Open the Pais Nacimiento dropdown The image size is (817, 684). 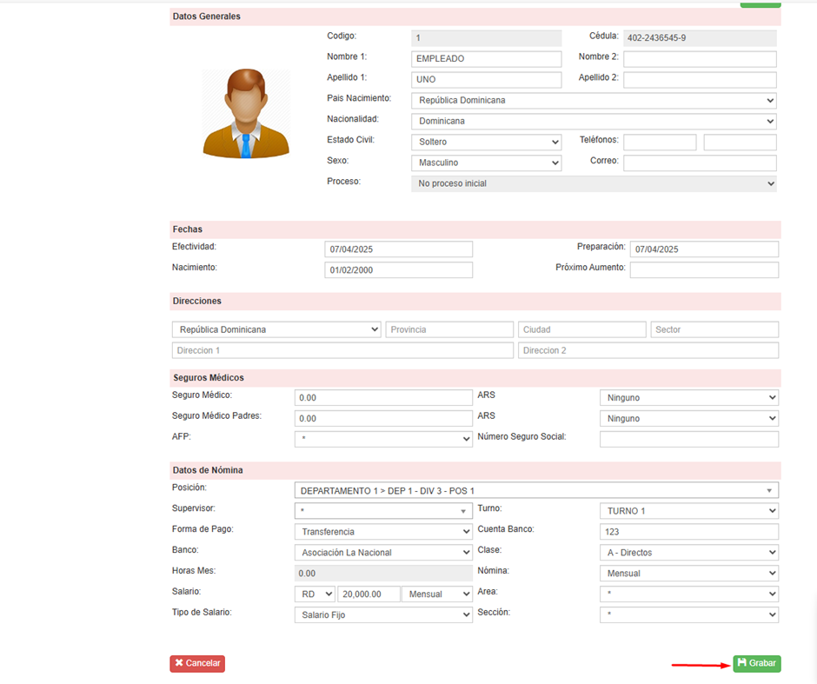(x=594, y=101)
